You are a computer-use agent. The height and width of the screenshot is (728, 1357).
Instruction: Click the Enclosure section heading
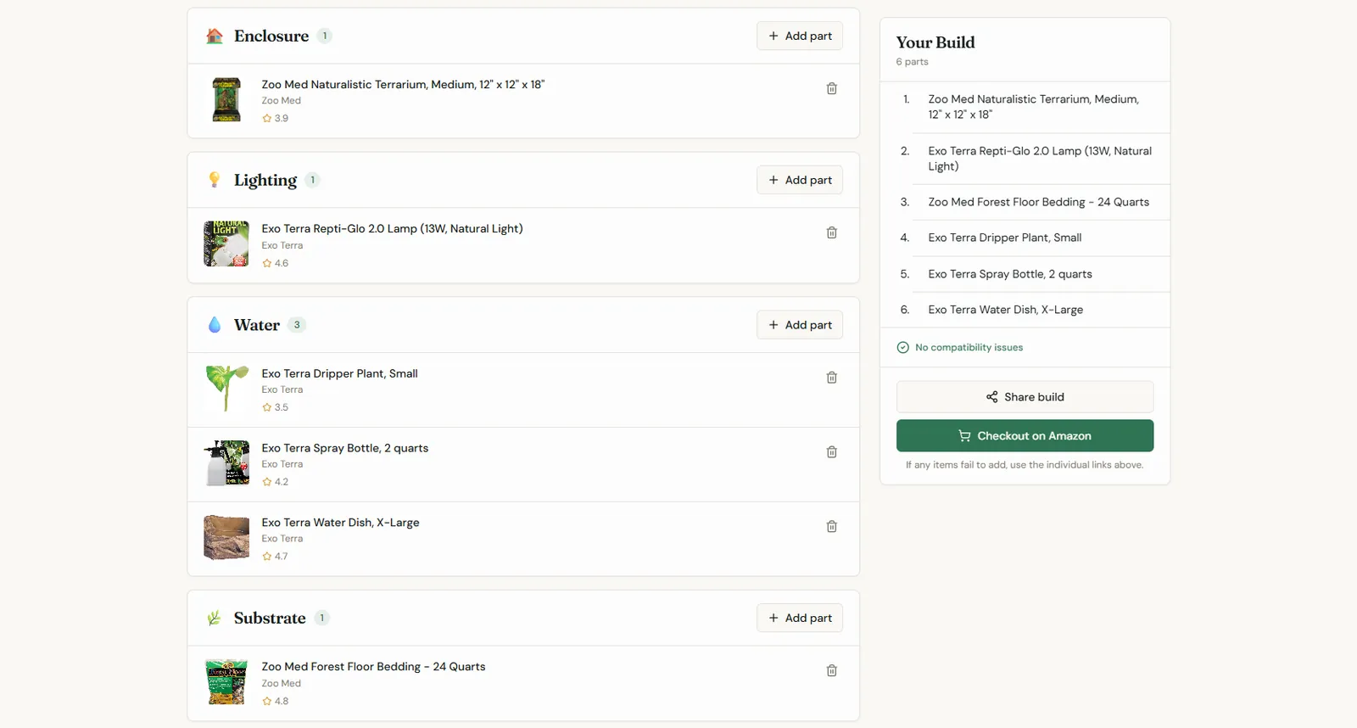pyautogui.click(x=271, y=36)
